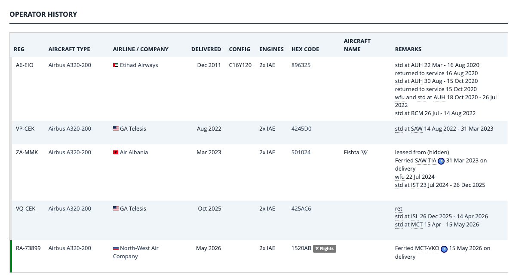Select the REMARKS column header
The width and height of the screenshot is (531, 275).
[408, 49]
